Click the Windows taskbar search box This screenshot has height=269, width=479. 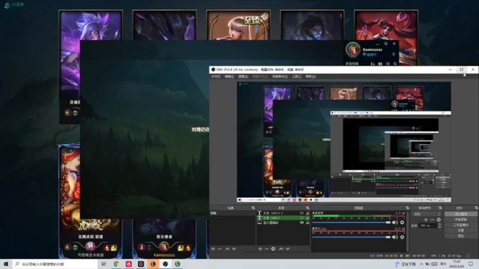tap(56, 264)
